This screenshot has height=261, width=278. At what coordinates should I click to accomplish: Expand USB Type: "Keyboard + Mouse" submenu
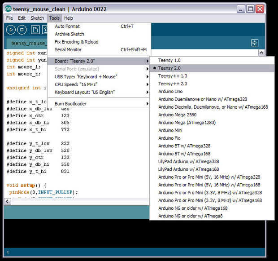(x=99, y=77)
